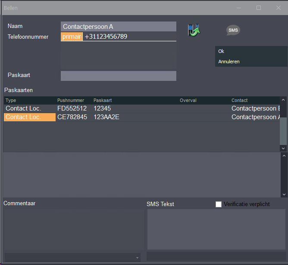This screenshot has height=265, width=288.
Task: Close the Bellen dialog window
Action: [x=278, y=8]
